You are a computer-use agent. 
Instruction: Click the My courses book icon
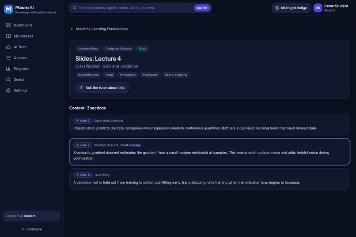pyautogui.click(x=8, y=36)
